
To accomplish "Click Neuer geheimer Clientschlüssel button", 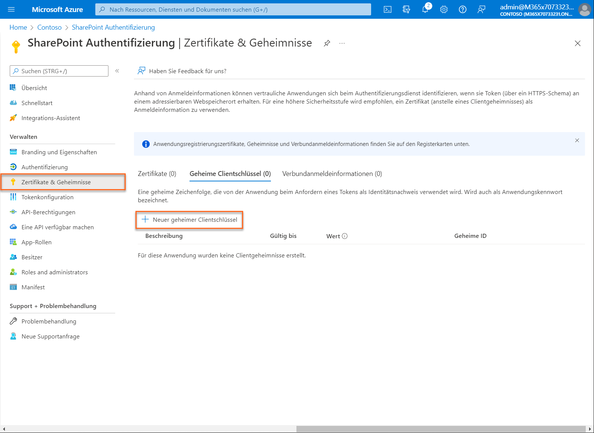I will [x=189, y=220].
